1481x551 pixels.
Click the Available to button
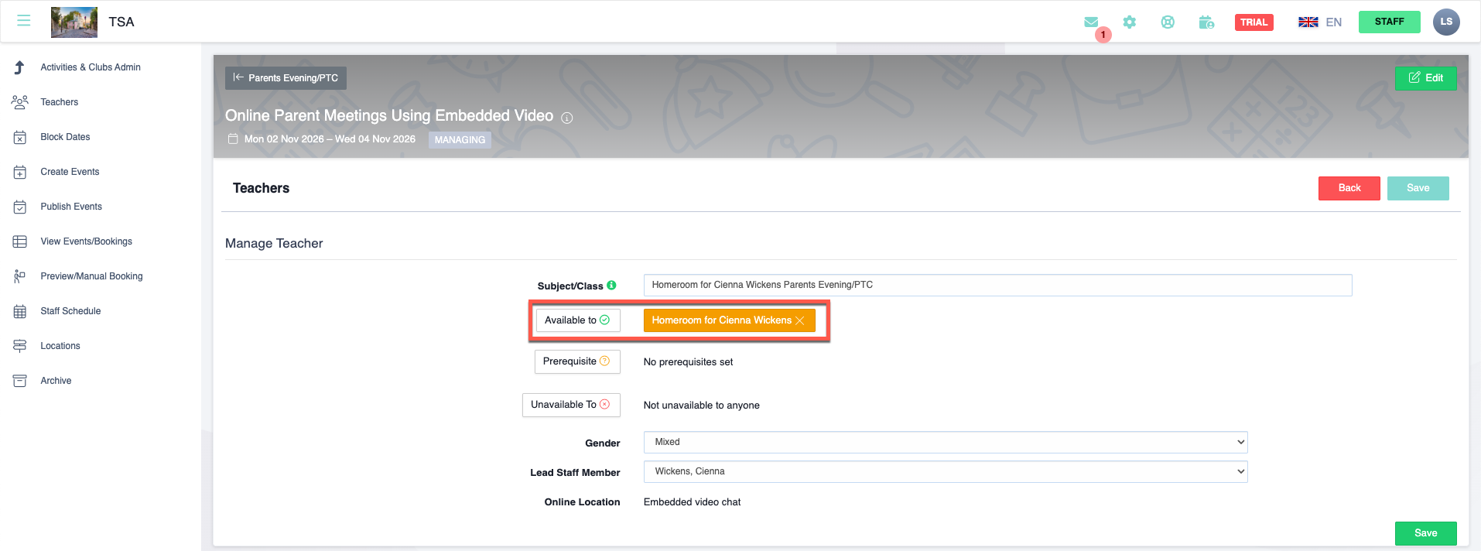(x=577, y=320)
